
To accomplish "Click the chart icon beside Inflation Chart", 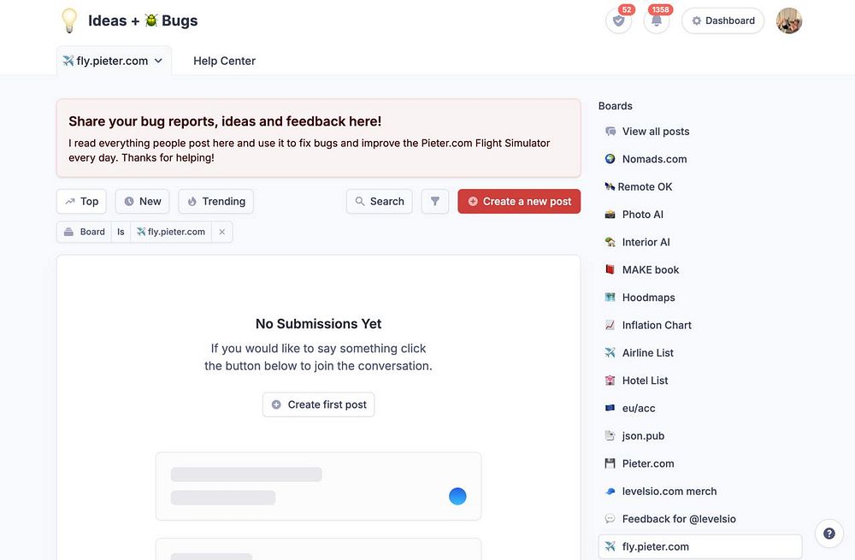I will click(610, 325).
